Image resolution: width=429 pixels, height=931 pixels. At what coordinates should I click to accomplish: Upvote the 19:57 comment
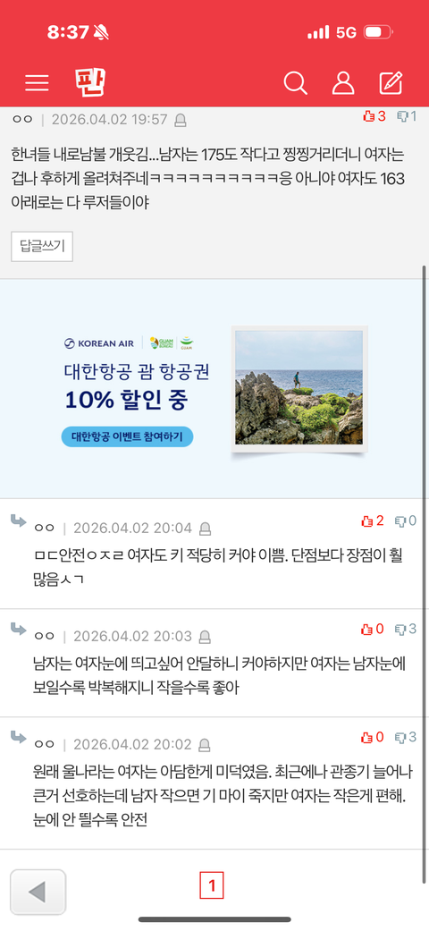tap(374, 115)
